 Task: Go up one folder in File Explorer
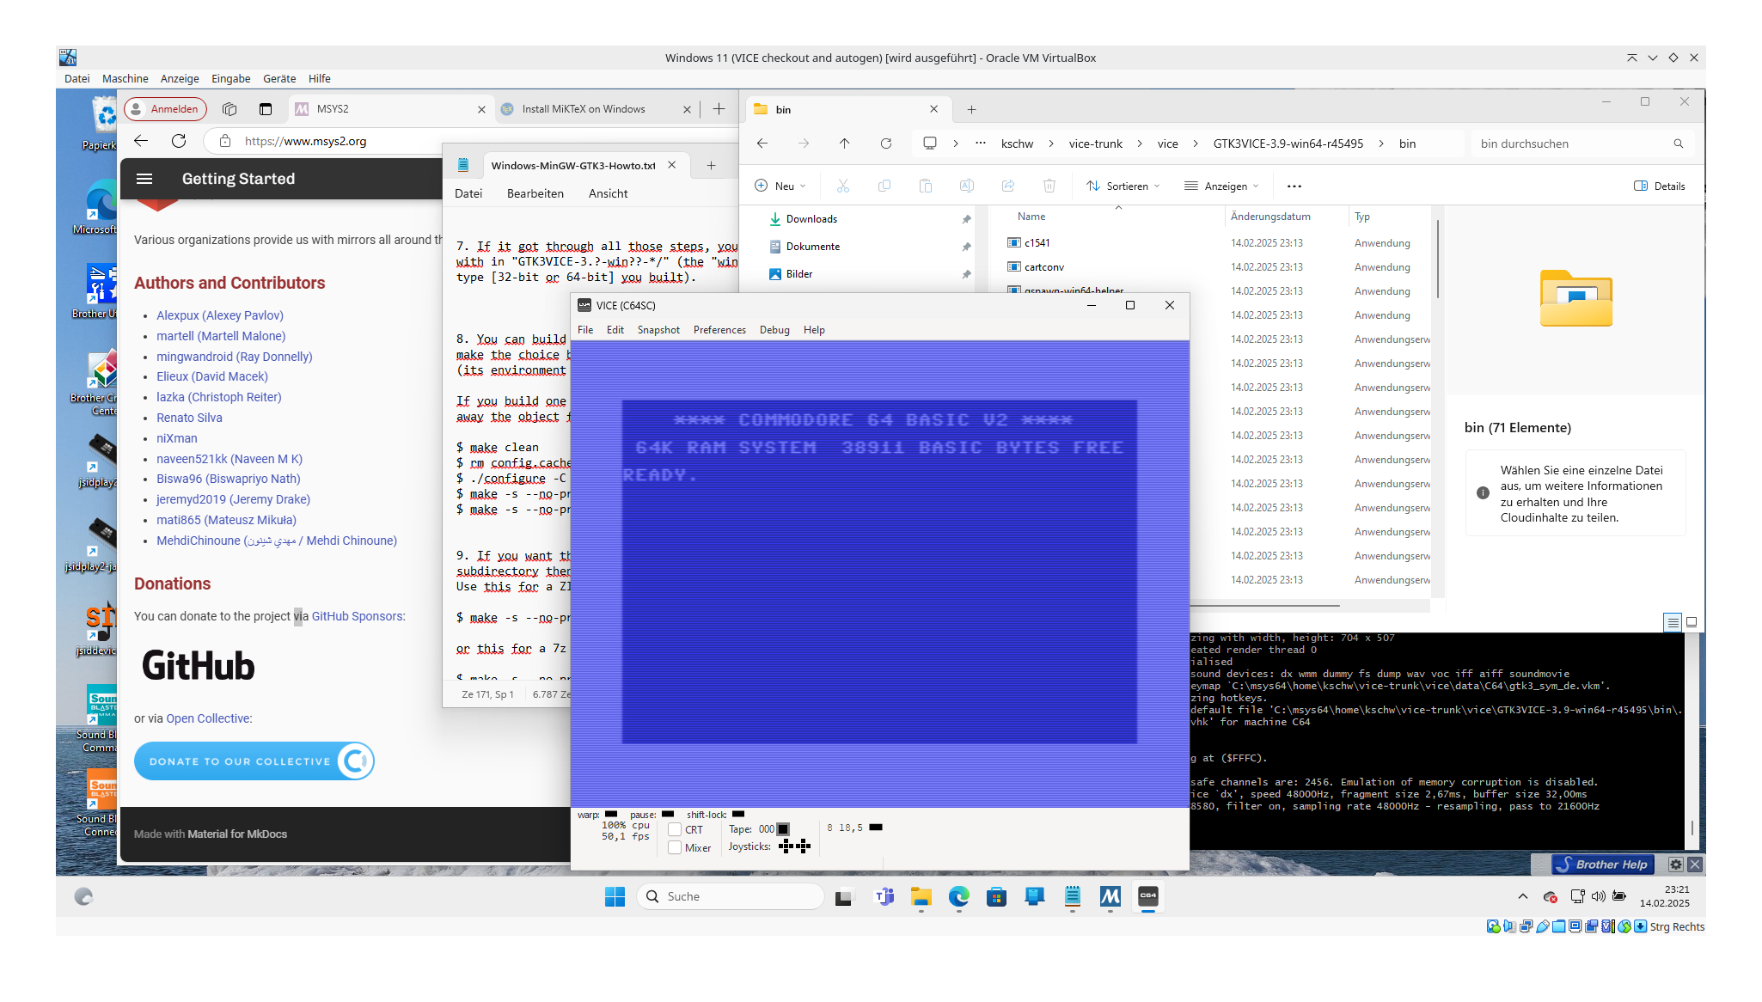coord(845,144)
